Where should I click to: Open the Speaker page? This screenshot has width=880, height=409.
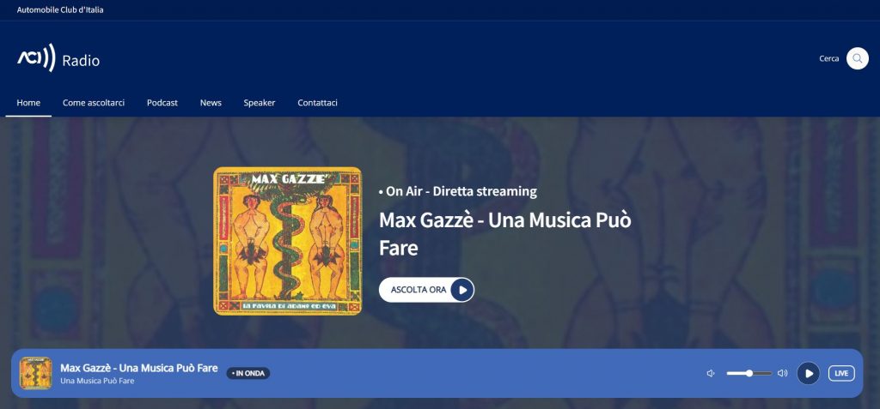pyautogui.click(x=260, y=103)
